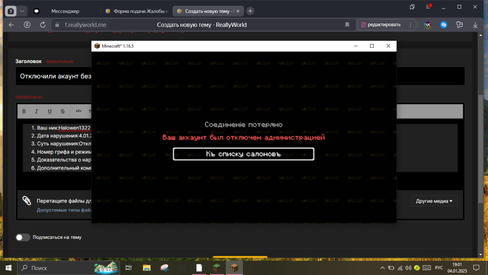Open the Shazam extension icon
The width and height of the screenshot is (488, 275).
point(444,25)
